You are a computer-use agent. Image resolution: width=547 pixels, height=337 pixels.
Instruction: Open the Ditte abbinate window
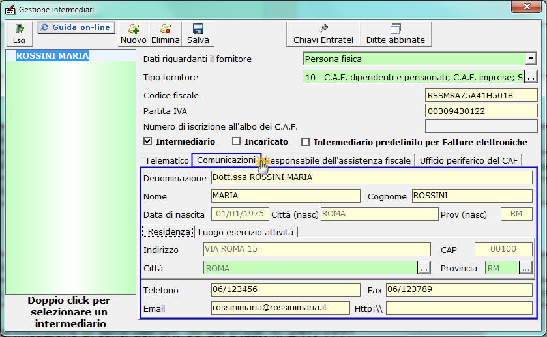tap(395, 34)
